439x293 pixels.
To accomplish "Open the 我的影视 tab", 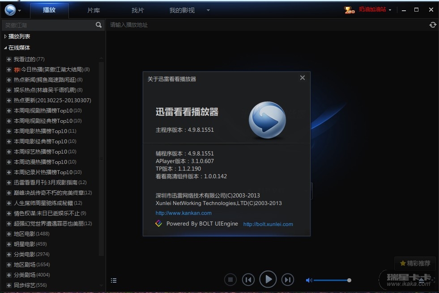I will (x=182, y=10).
